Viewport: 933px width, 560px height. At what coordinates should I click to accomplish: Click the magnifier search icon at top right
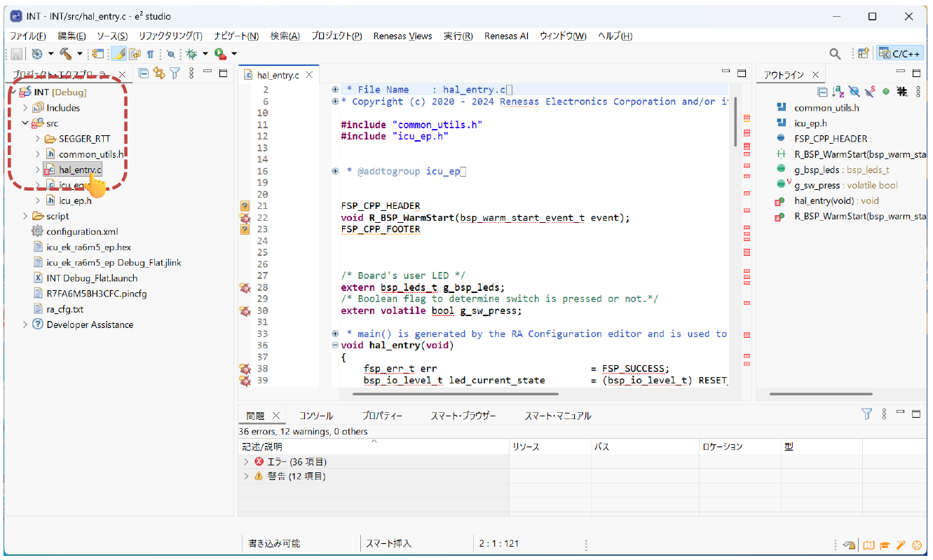point(835,53)
